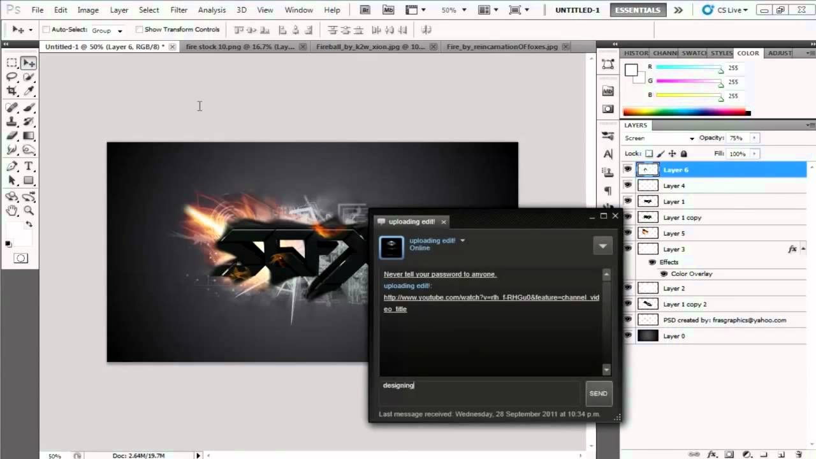
Task: Select the Move tool in toolbox
Action: (x=28, y=62)
